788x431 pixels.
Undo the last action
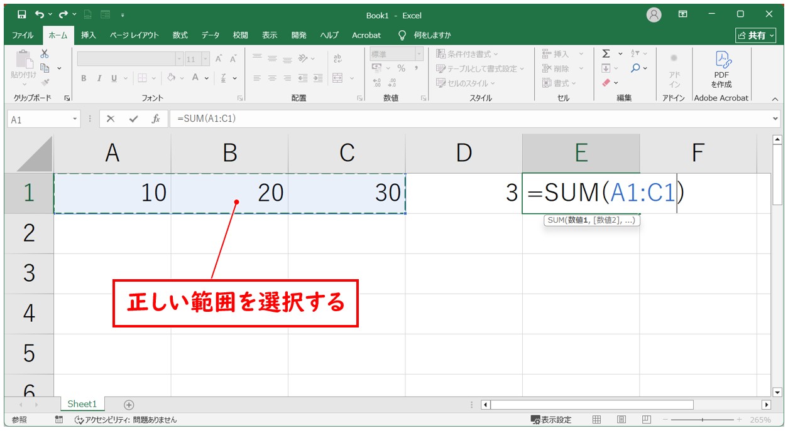40,14
